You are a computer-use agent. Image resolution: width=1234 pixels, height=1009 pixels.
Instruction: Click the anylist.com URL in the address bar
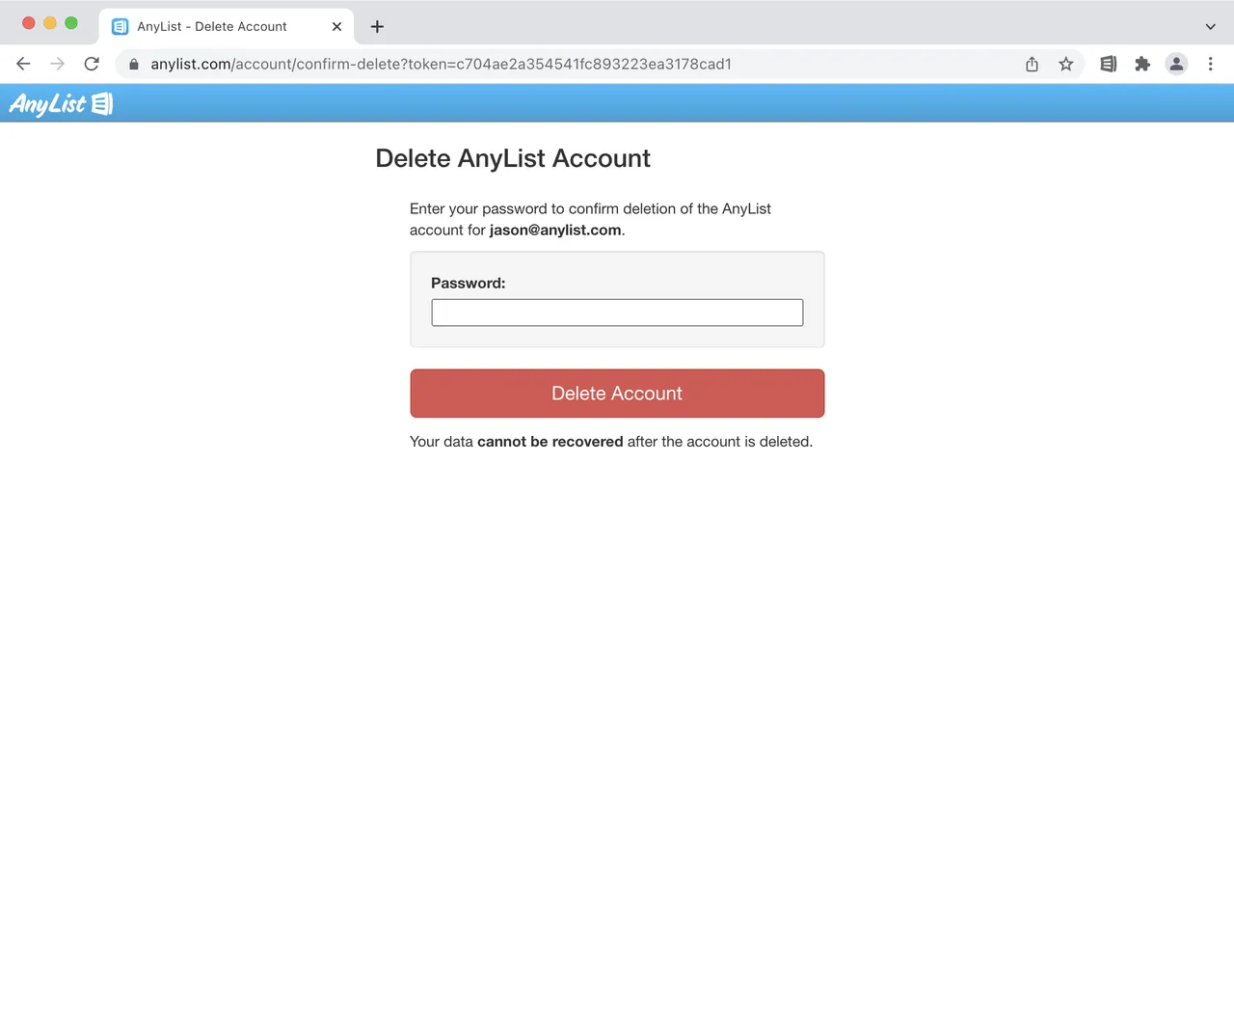441,64
